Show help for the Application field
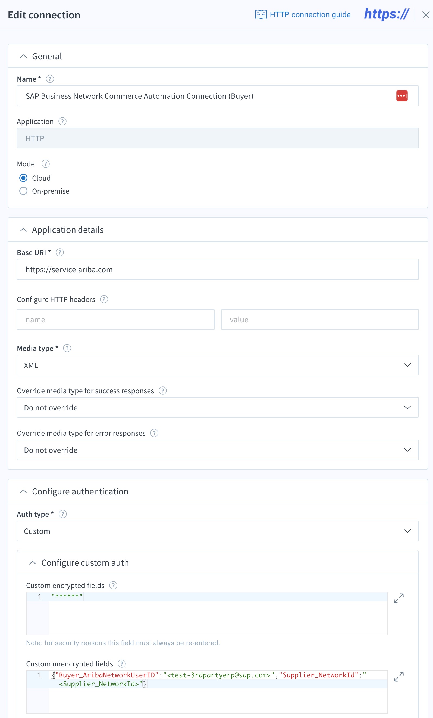The width and height of the screenshot is (433, 718). pyautogui.click(x=62, y=122)
